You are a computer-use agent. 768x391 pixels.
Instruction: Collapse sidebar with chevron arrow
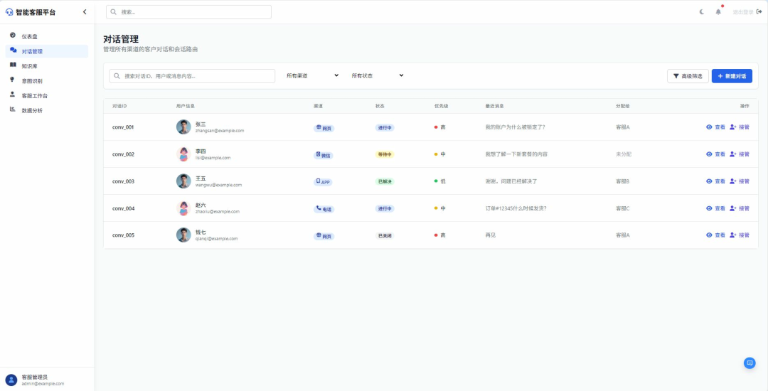[85, 11]
